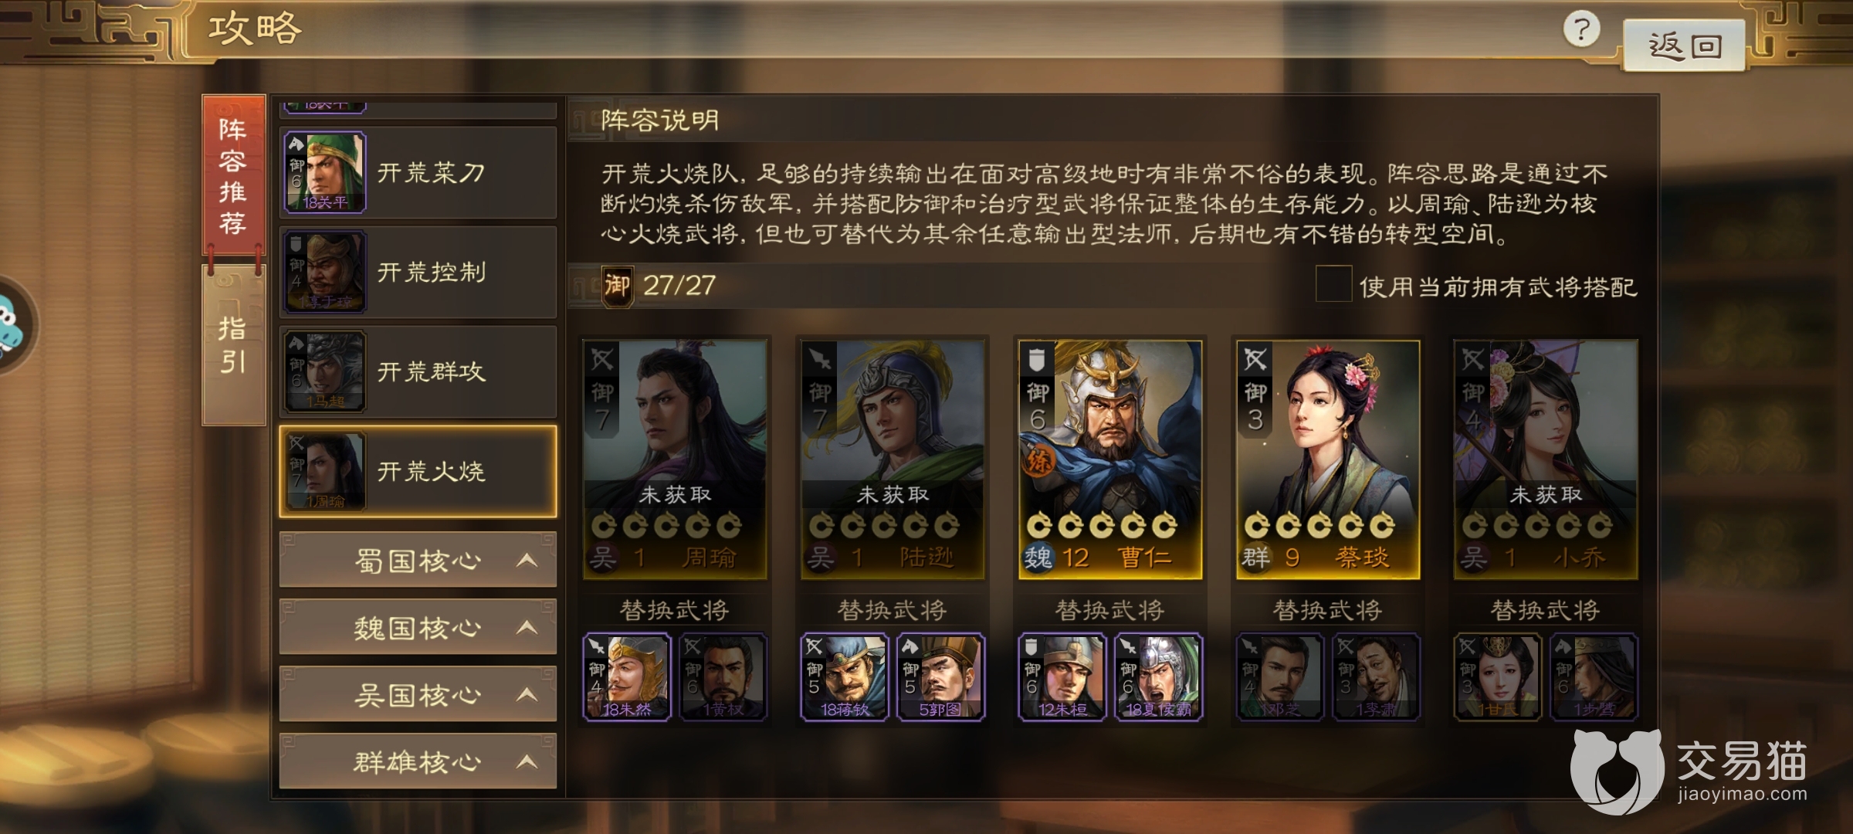The image size is (1853, 834).
Task: Select the 郭图 replacement general icon
Action: click(x=940, y=677)
